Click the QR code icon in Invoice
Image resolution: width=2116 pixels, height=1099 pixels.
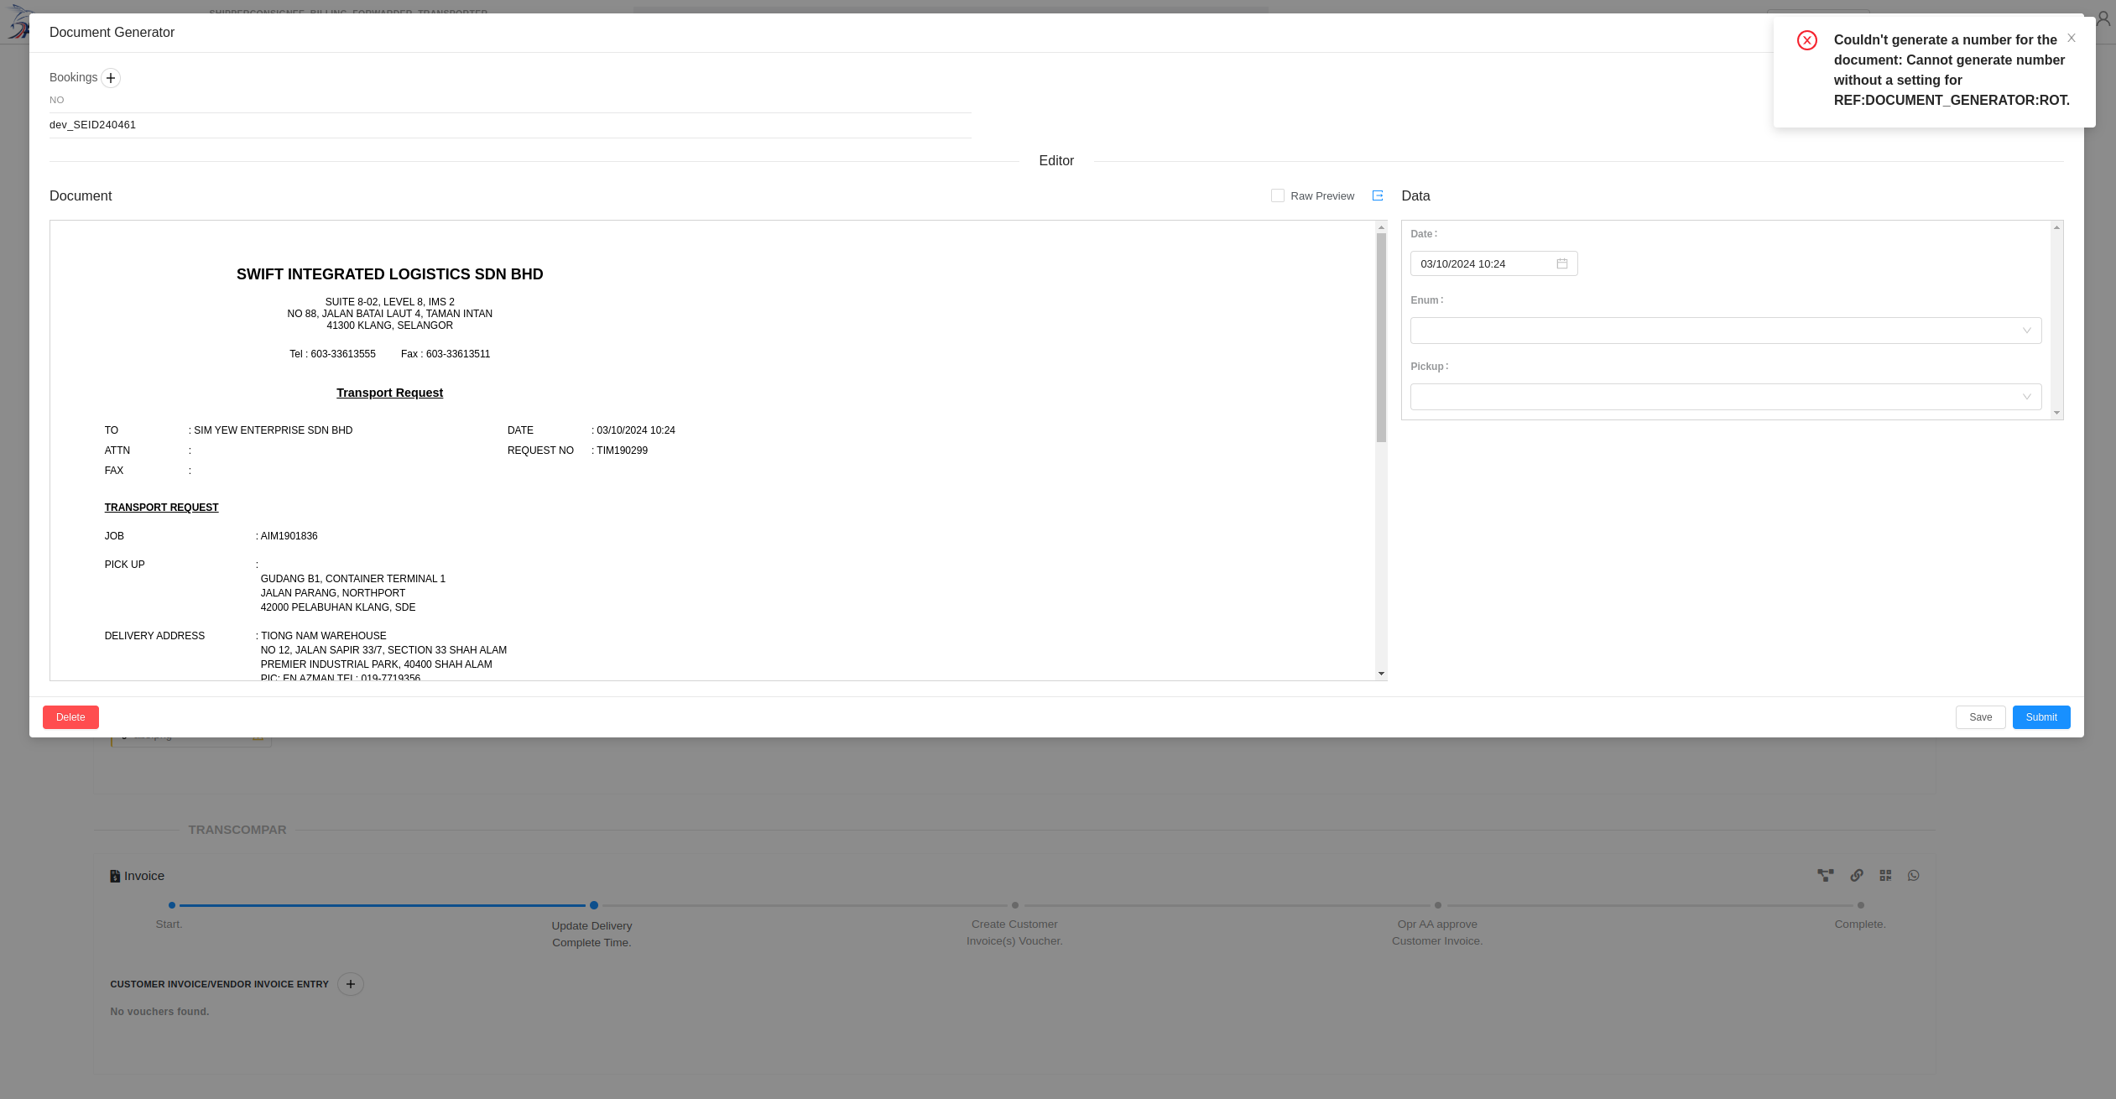coord(1885,875)
